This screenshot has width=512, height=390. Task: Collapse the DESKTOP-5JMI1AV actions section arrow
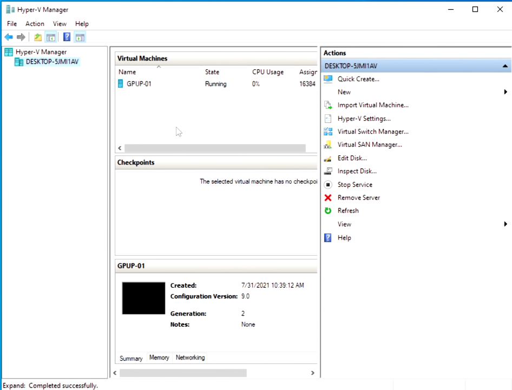505,66
